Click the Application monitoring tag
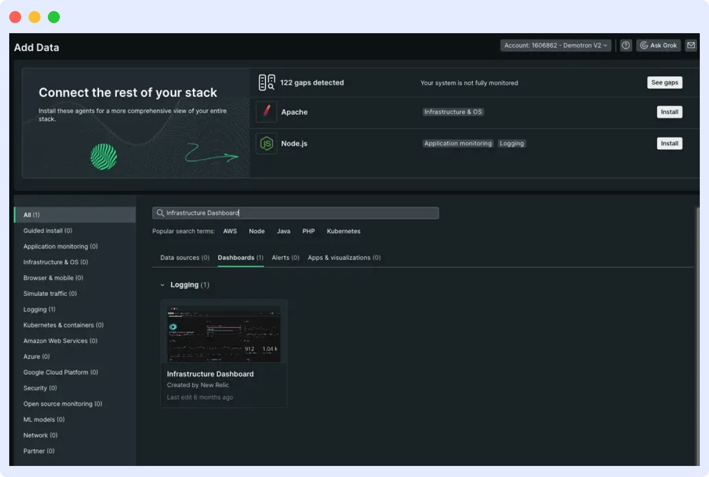The width and height of the screenshot is (709, 477). [458, 143]
